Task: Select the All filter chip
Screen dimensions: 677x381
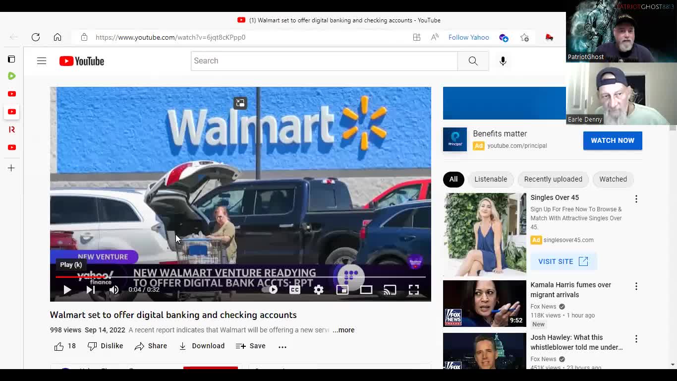Action: click(453, 179)
